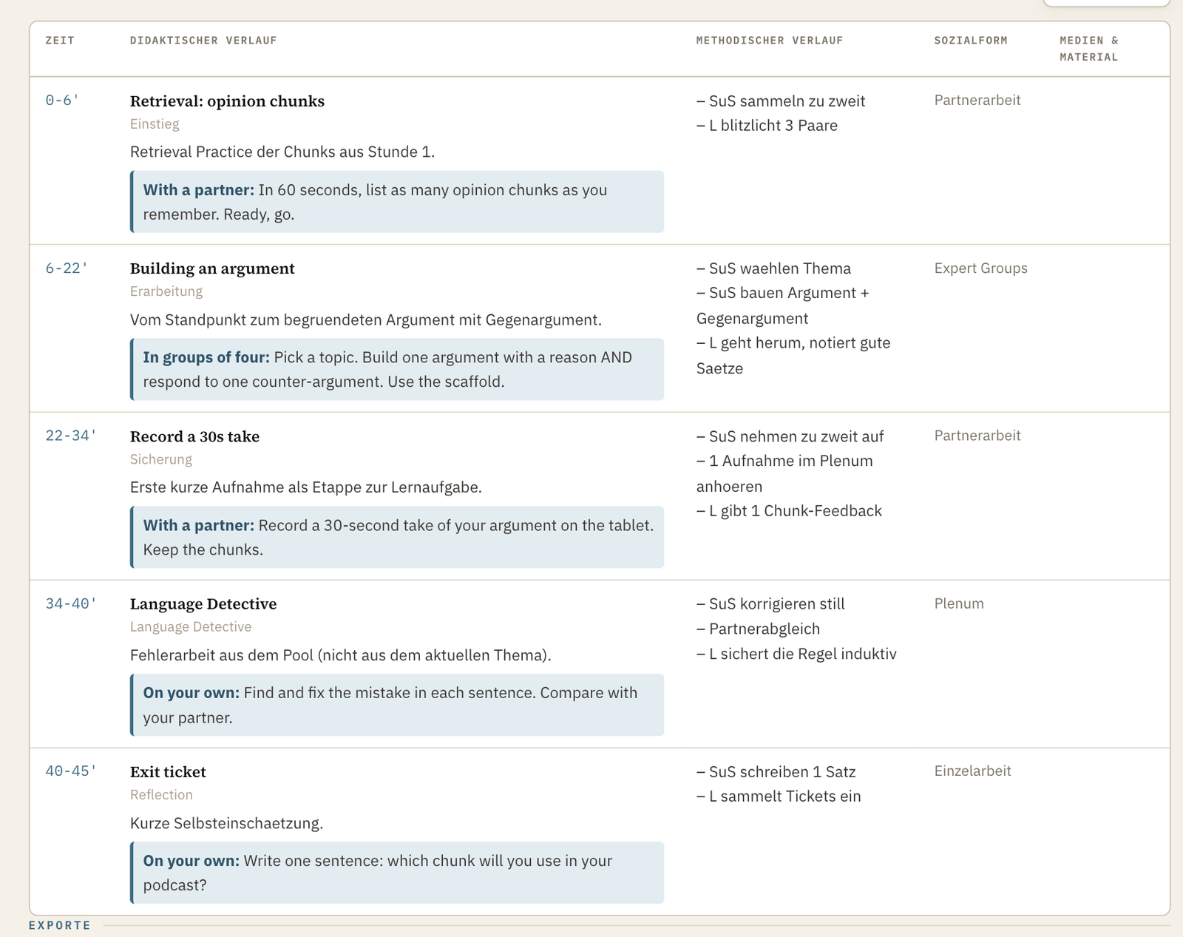Select the 'Building an argument' phase heading
The height and width of the screenshot is (937, 1183).
[x=212, y=268]
